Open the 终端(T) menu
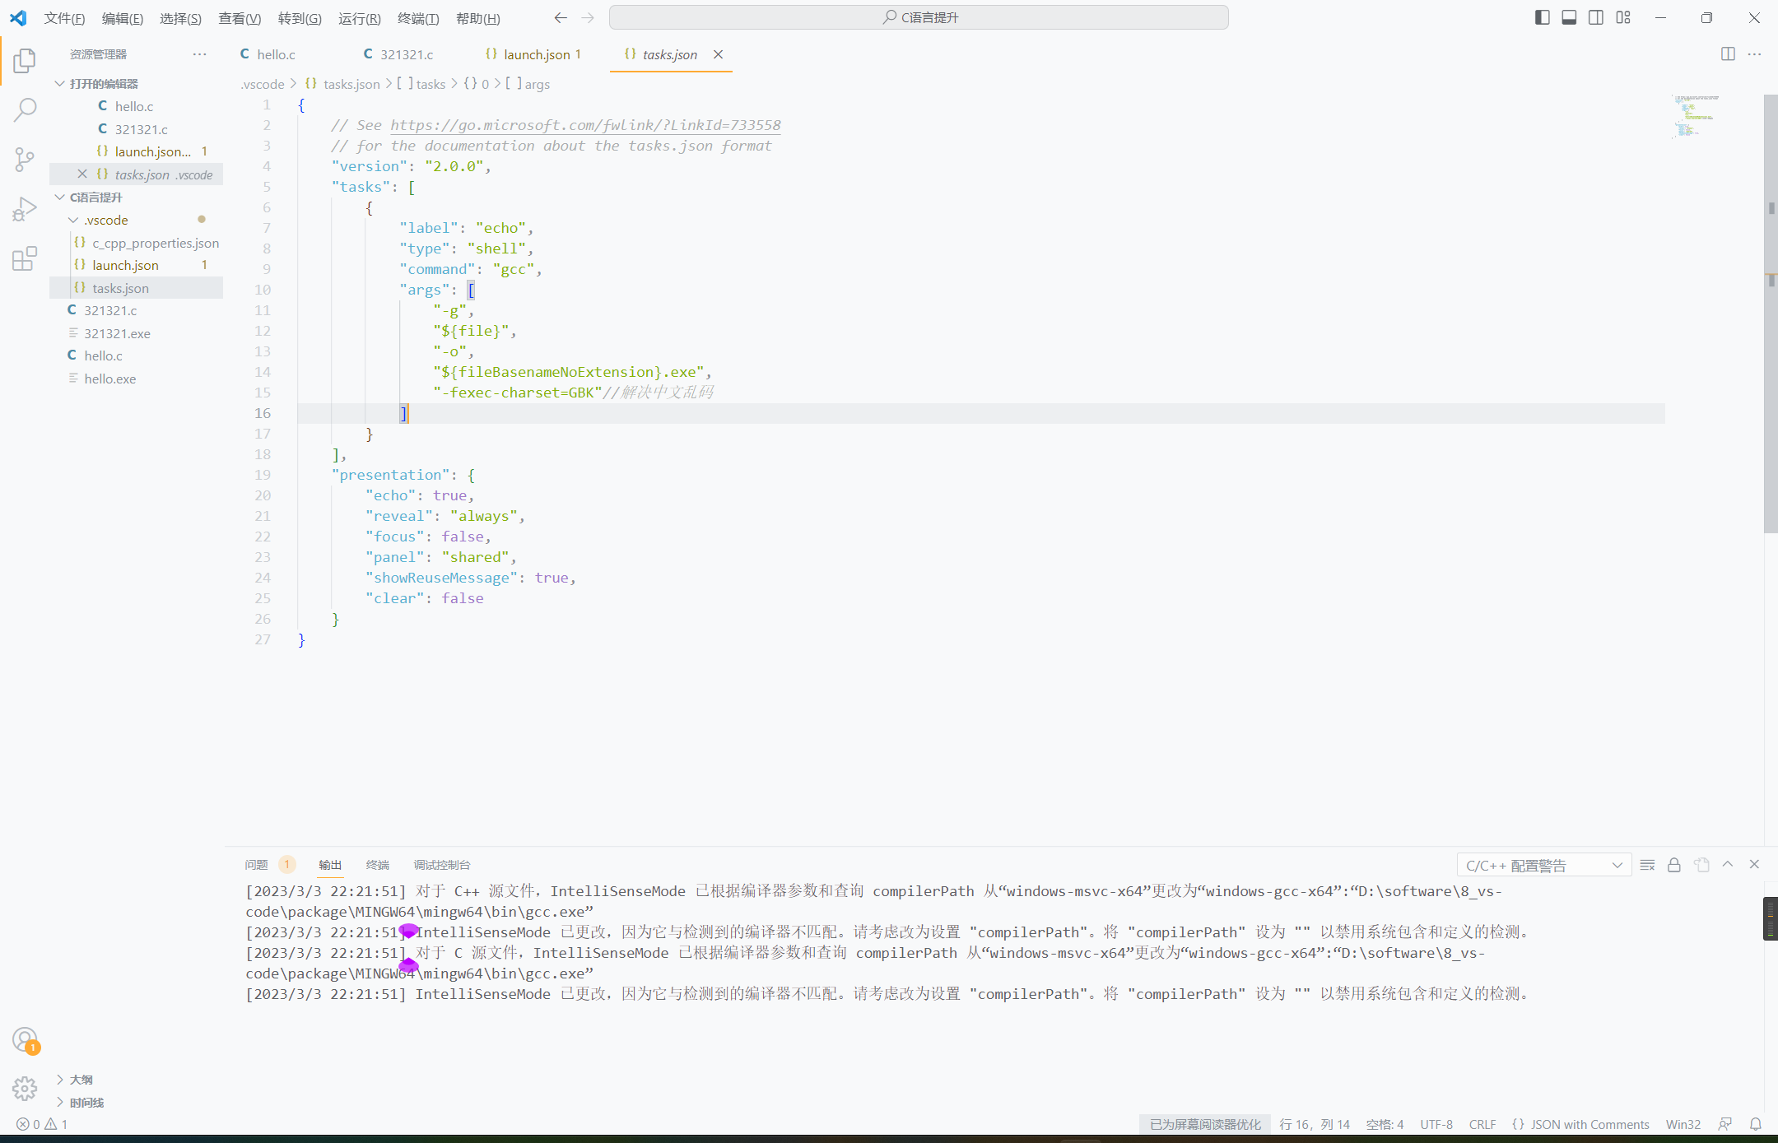This screenshot has width=1778, height=1143. [417, 18]
